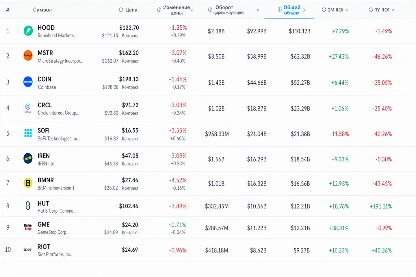Open the MSTR ticker link
Screen dimensions: 416x277
[45, 53]
